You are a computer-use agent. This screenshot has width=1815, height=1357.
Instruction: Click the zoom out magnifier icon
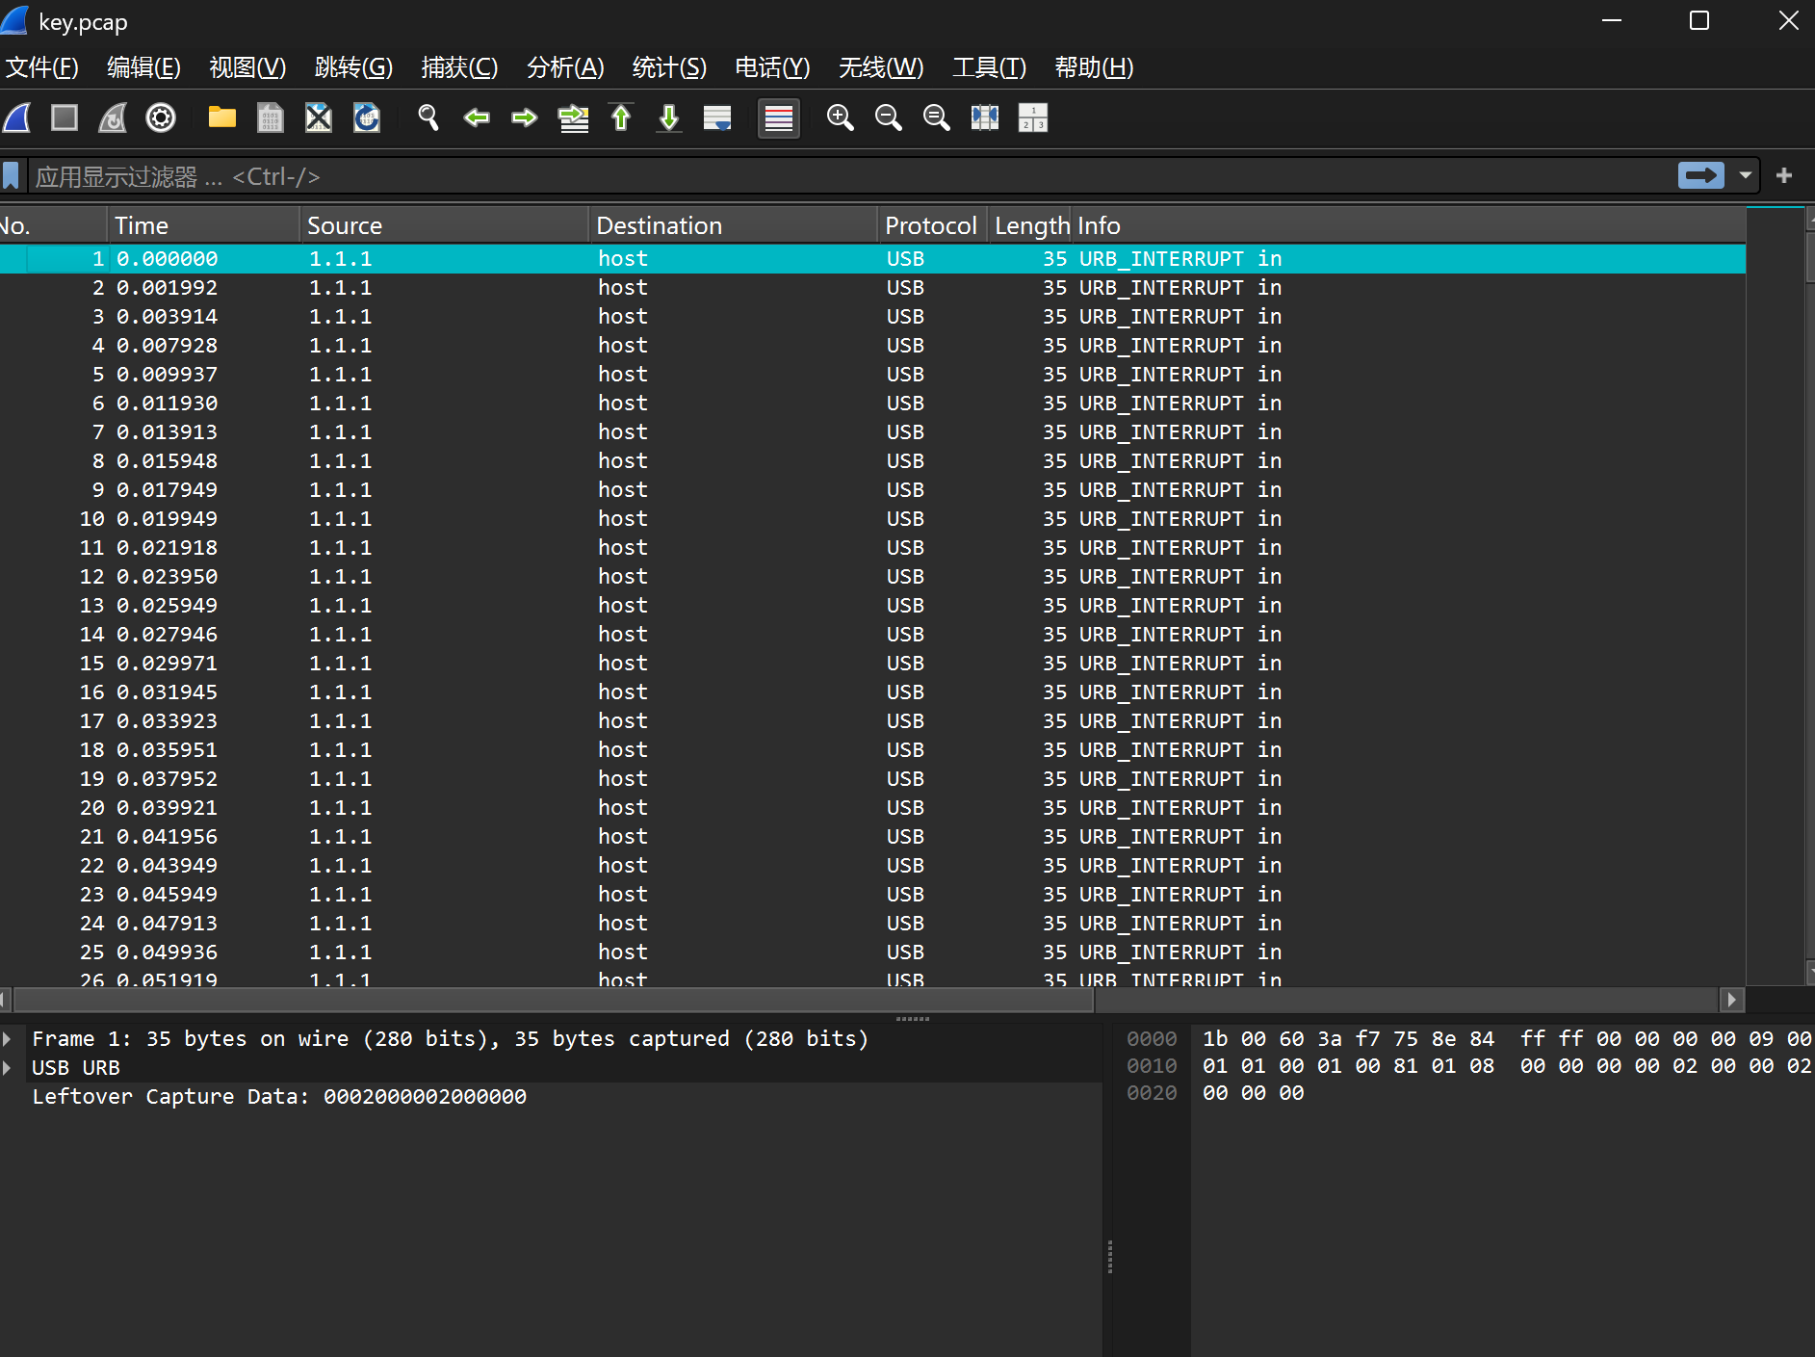pos(889,117)
